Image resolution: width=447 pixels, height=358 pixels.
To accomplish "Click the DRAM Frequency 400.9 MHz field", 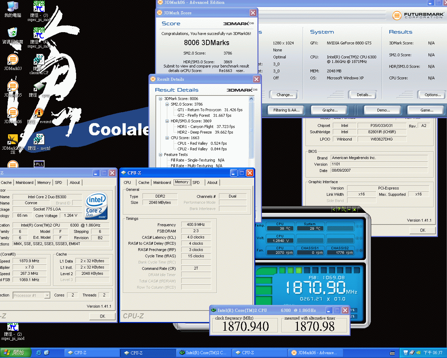I will [x=196, y=225].
